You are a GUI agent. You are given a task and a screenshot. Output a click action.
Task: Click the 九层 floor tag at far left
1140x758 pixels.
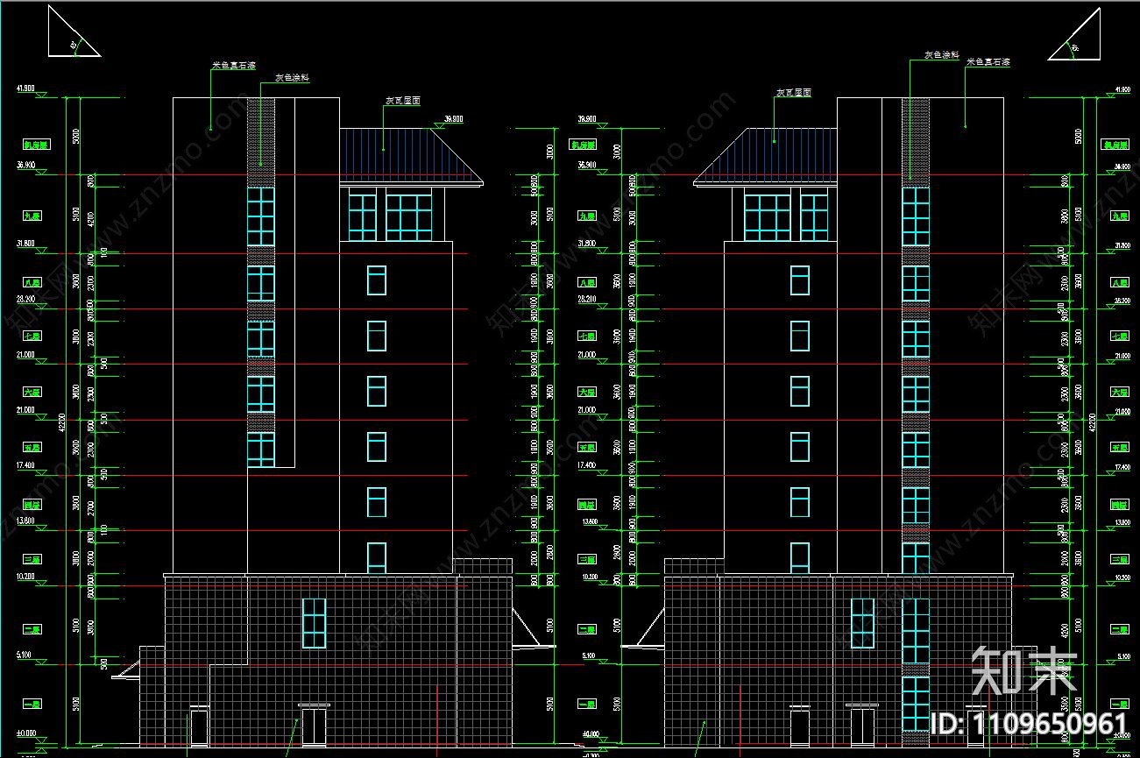[x=32, y=216]
